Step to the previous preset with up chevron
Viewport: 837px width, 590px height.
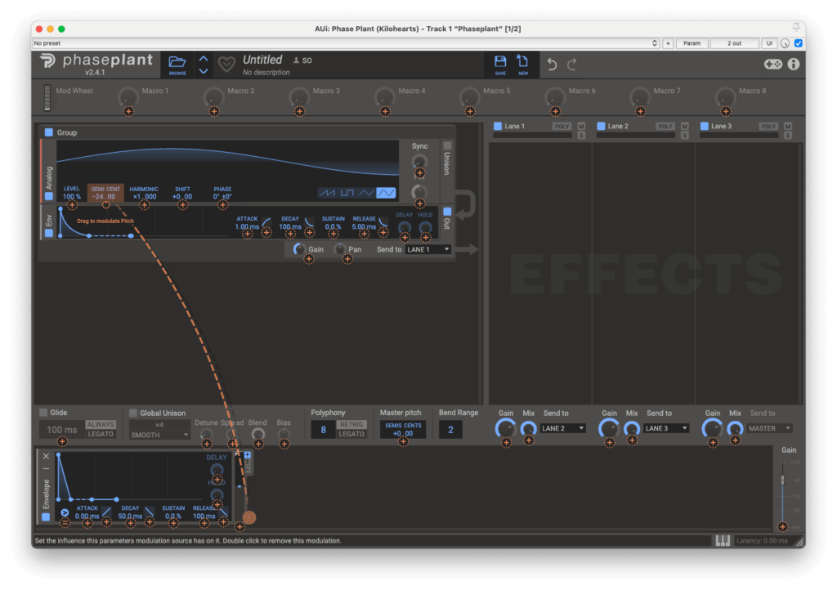204,59
